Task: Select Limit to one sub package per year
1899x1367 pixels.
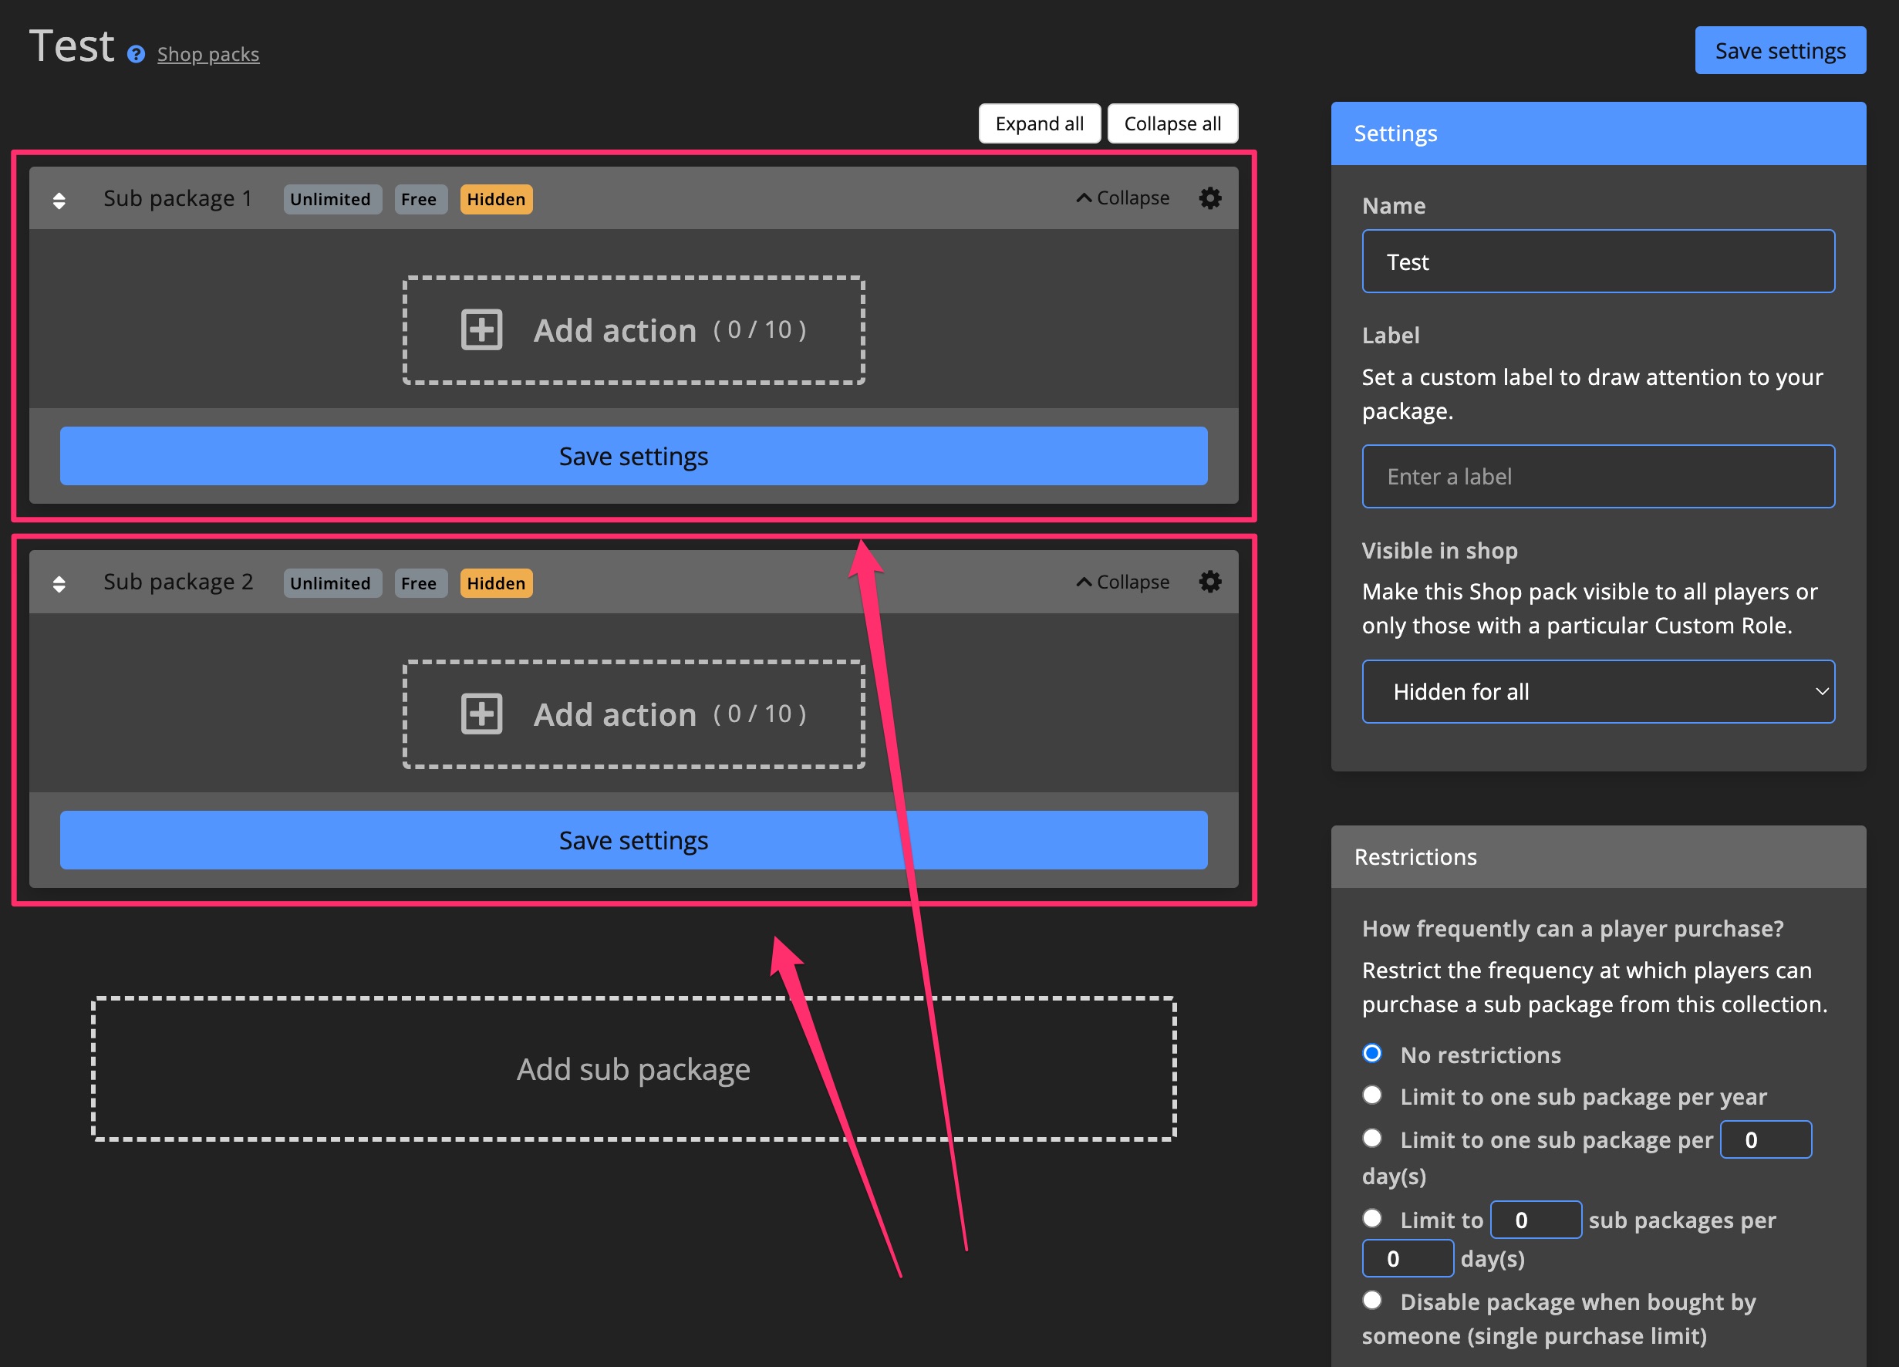Action: [1371, 1095]
